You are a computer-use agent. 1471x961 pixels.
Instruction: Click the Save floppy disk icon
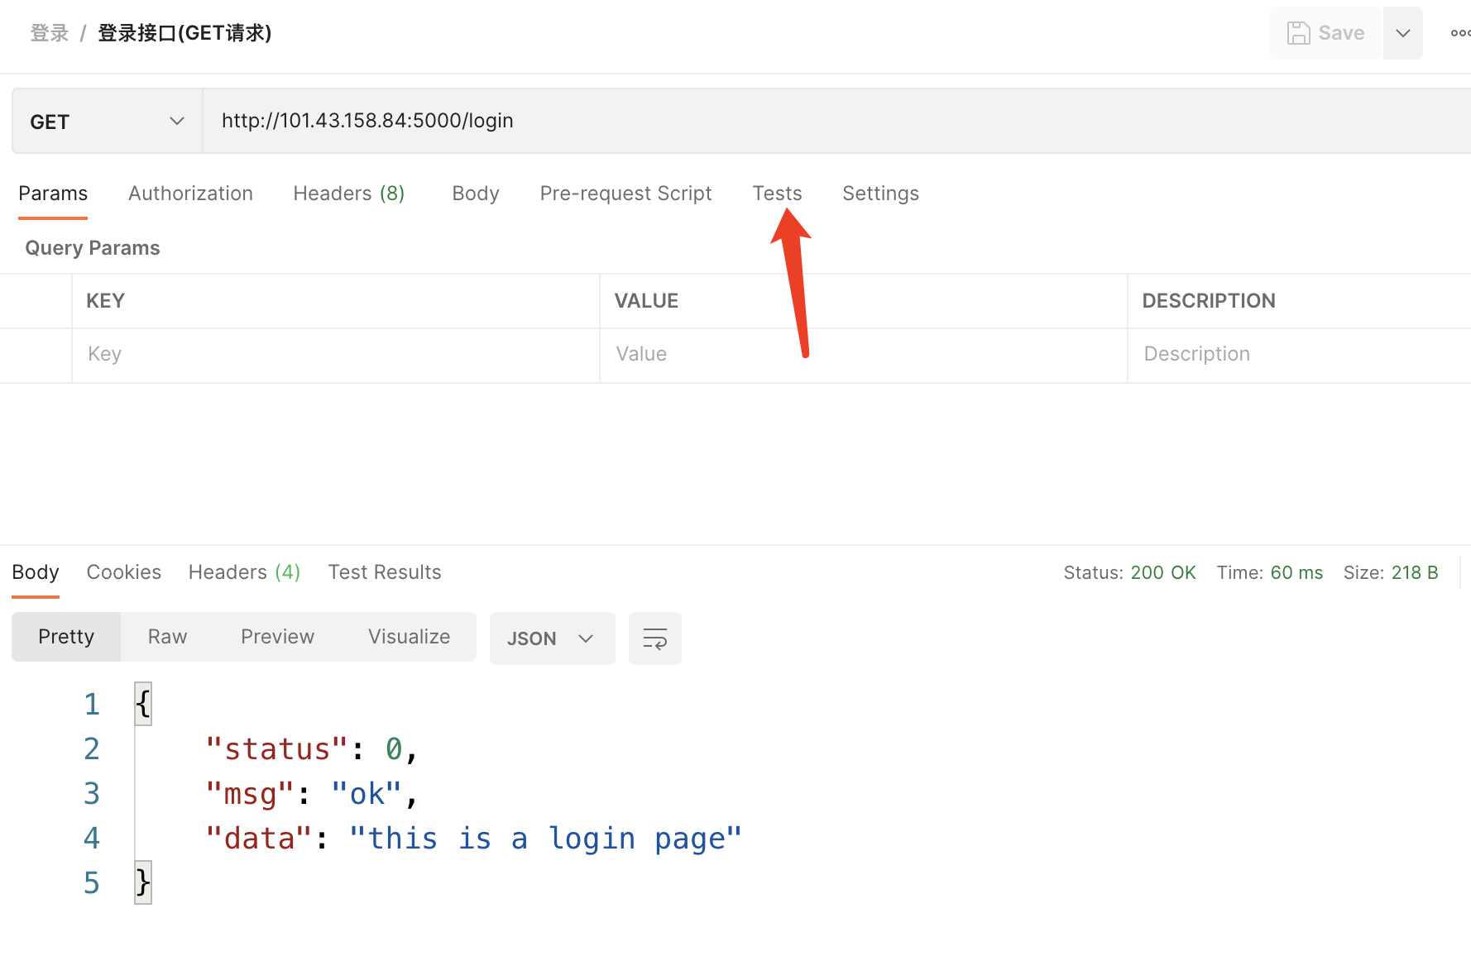[1298, 33]
